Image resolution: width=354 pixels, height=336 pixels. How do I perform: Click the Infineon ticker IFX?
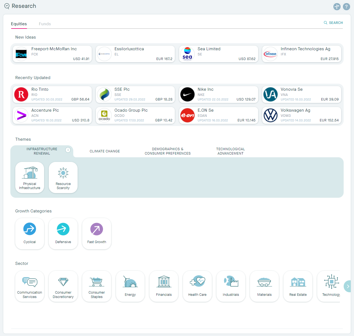pos(283,54)
